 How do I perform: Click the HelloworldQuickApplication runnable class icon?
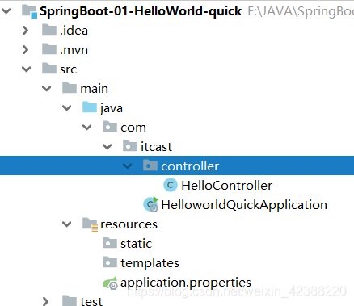click(x=151, y=204)
